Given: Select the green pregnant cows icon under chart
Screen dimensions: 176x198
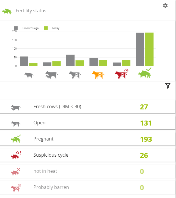Looking at the screenshot, I should pyautogui.click(x=145, y=73).
